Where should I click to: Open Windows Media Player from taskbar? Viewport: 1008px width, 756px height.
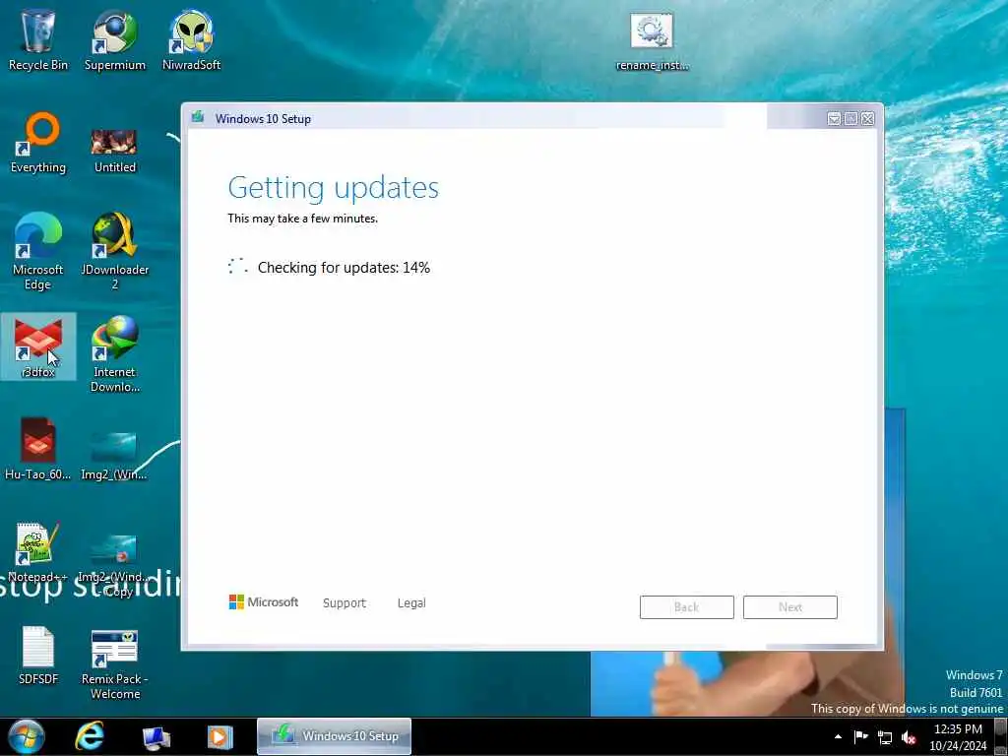[220, 736]
